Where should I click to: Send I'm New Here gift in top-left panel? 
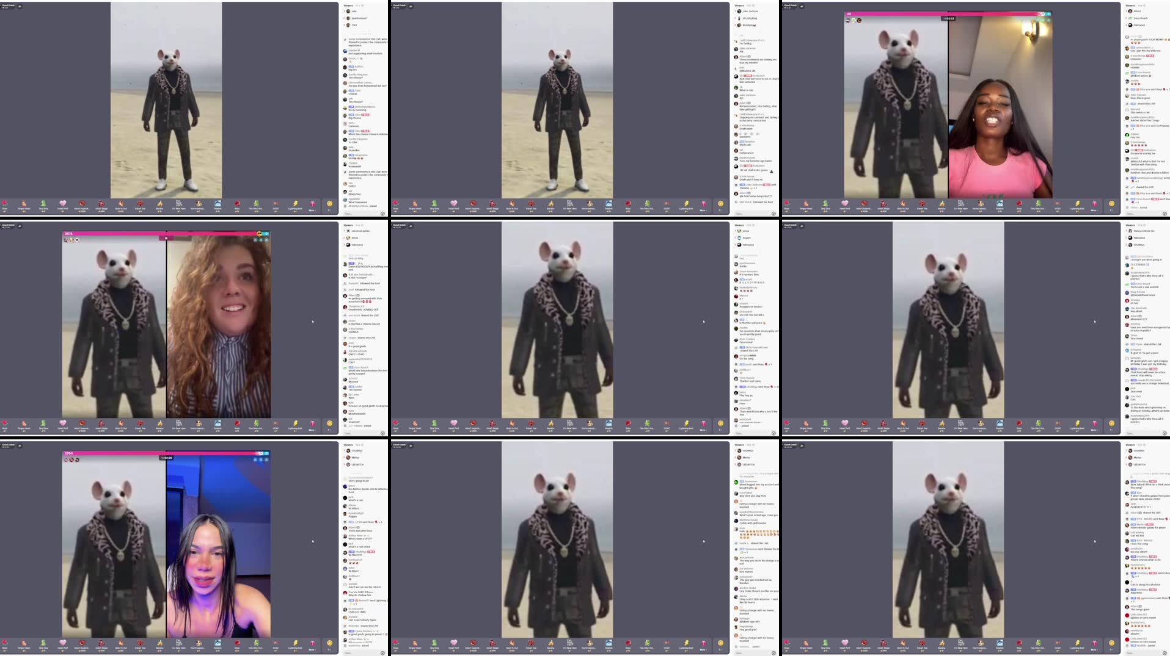(x=178, y=204)
